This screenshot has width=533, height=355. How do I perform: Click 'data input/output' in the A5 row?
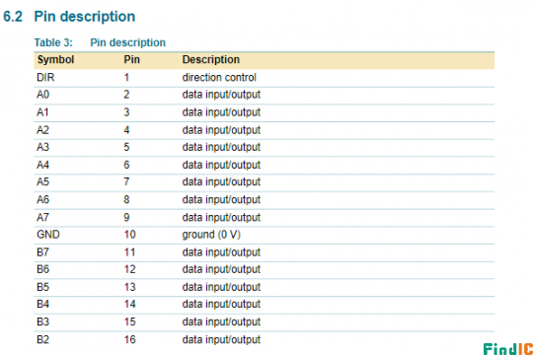coord(221,182)
